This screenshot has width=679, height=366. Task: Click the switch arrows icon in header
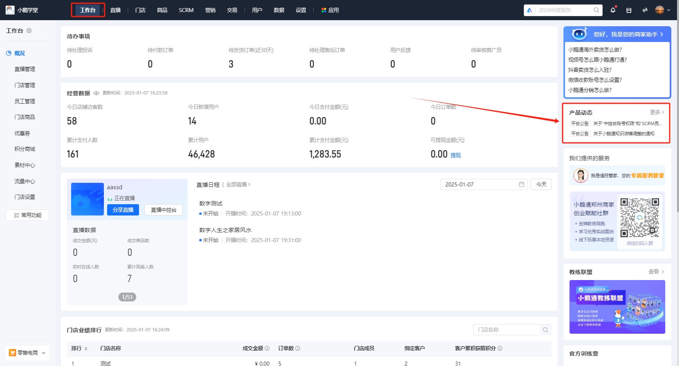coord(645,10)
